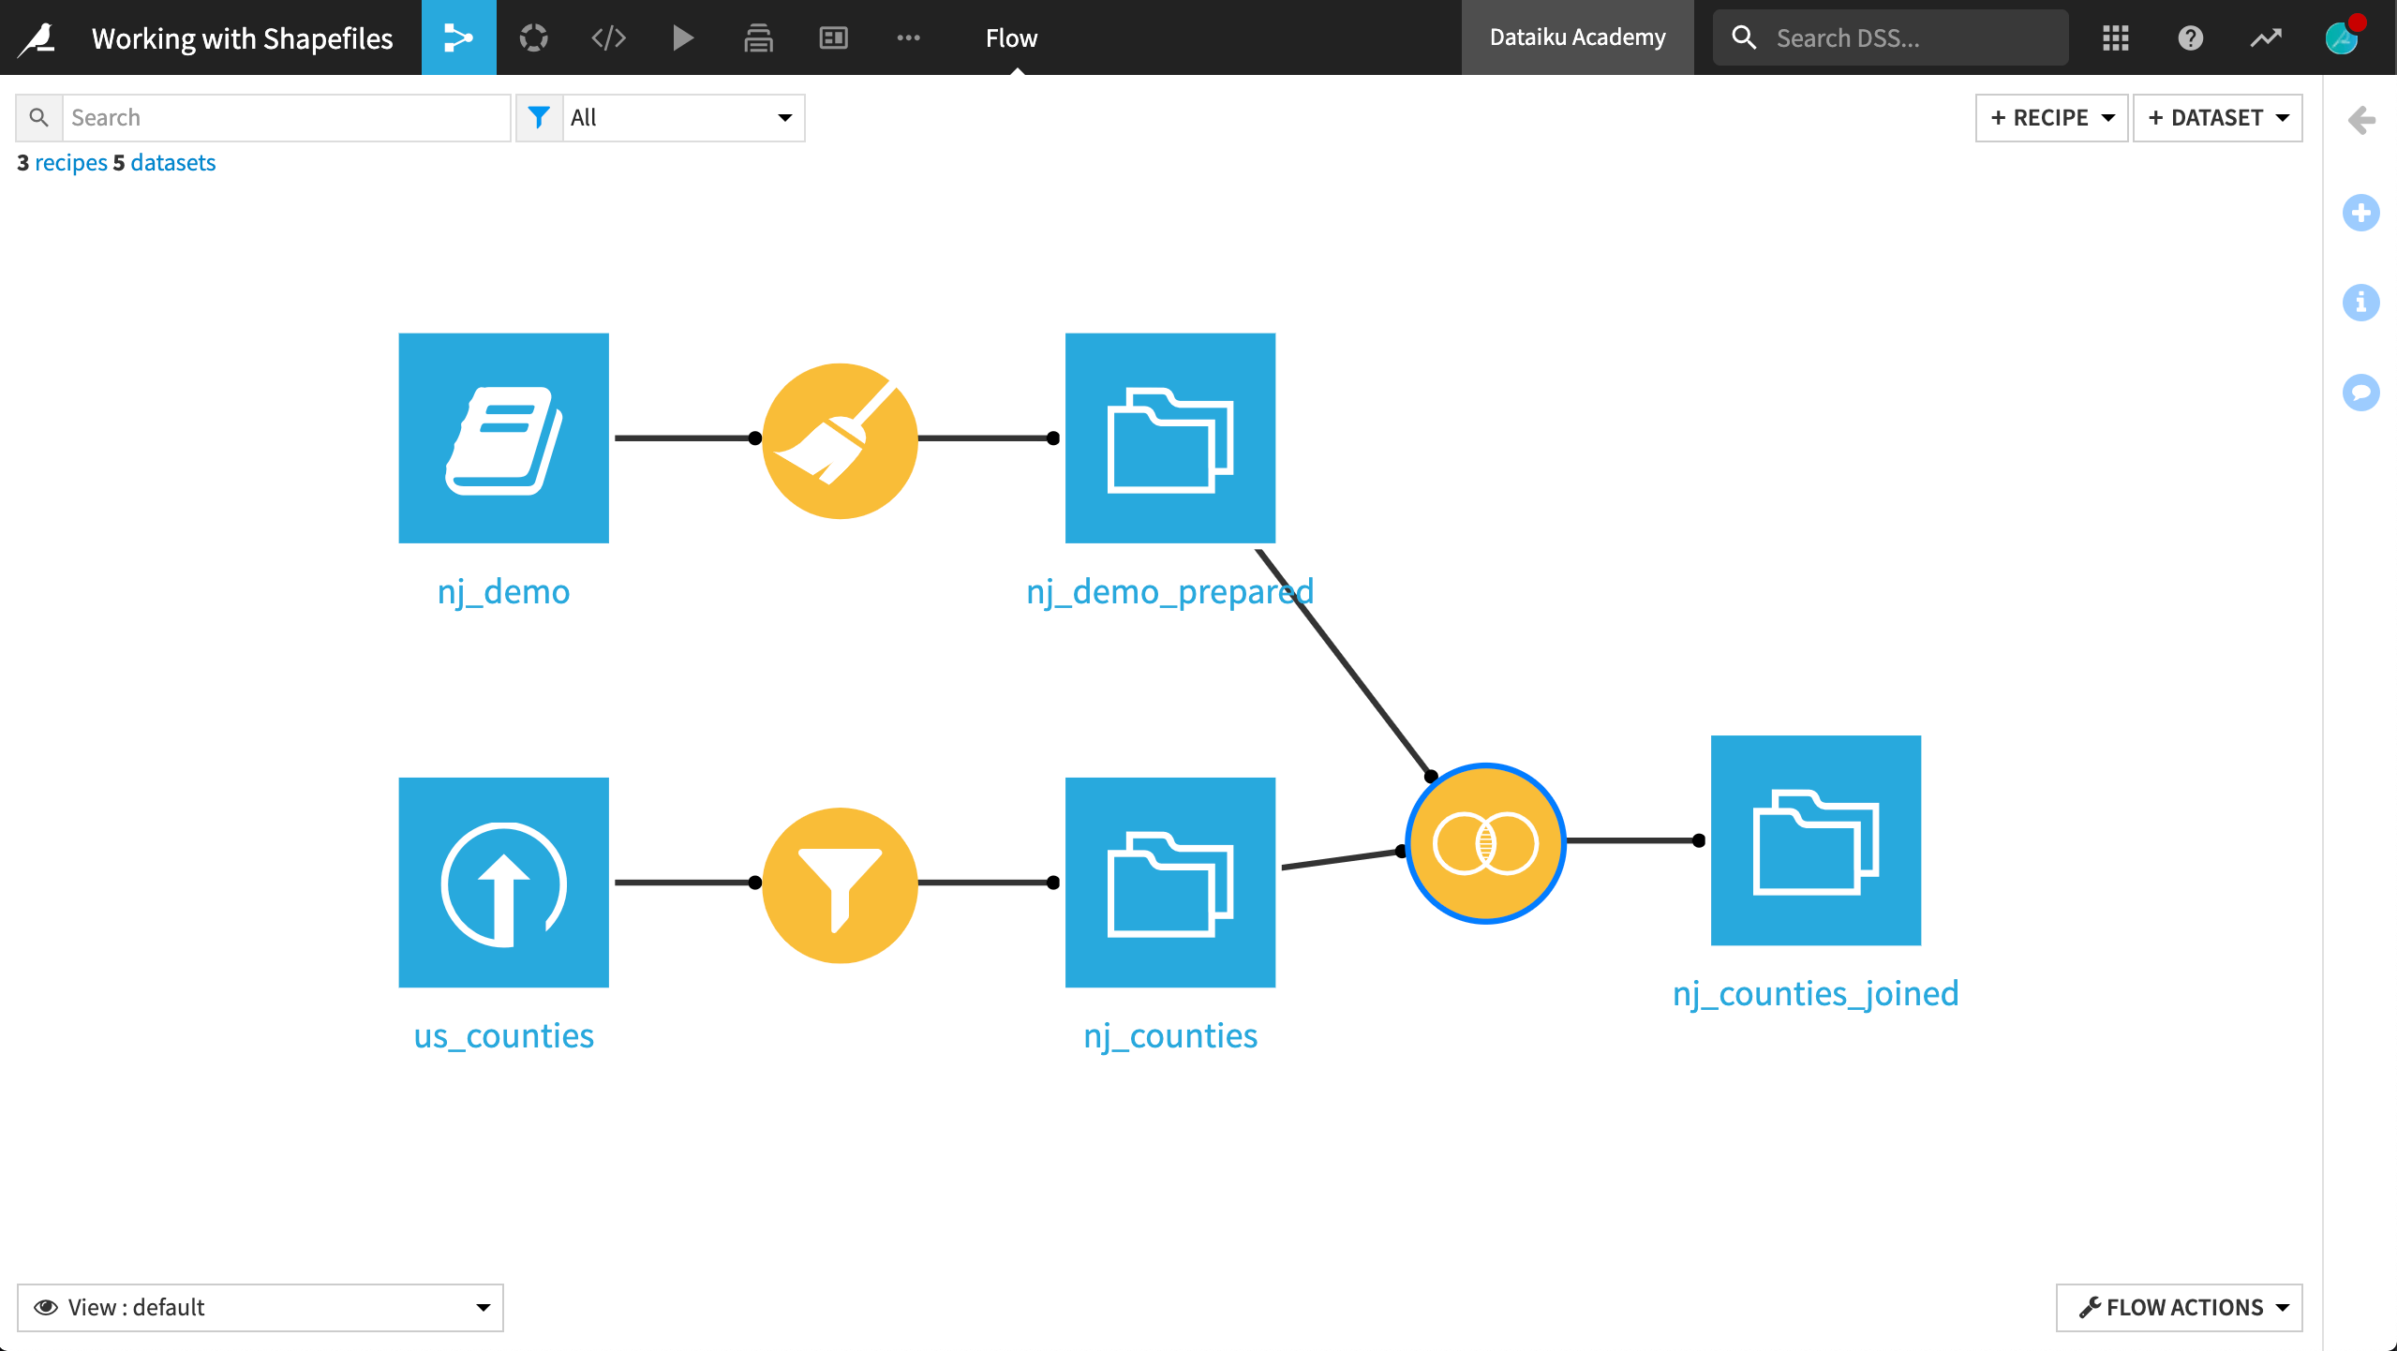The image size is (2397, 1351).
Task: Click the blue plus actions icon
Action: [2360, 213]
